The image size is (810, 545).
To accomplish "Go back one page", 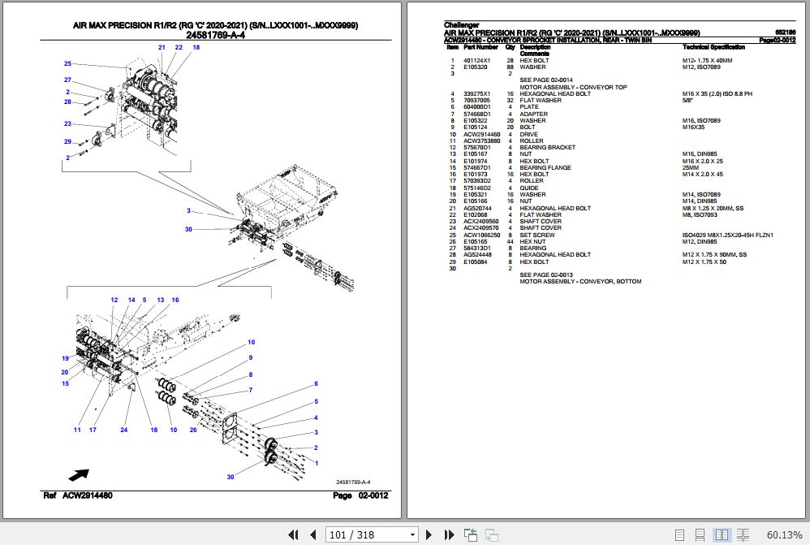I will (x=312, y=534).
